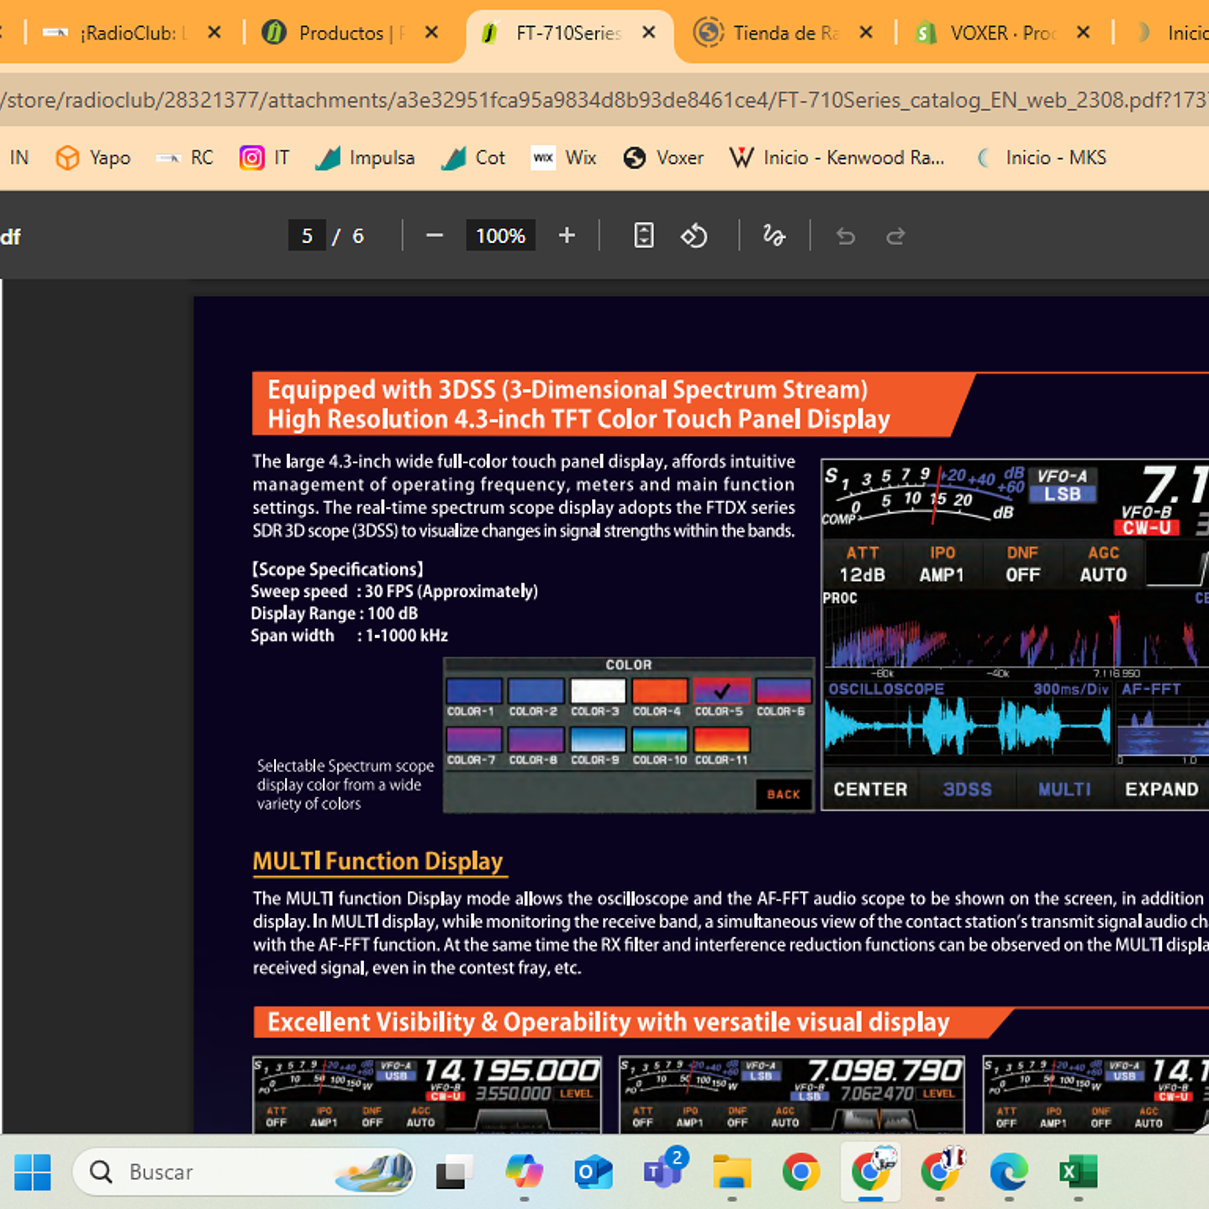The width and height of the screenshot is (1209, 1209).
Task: Open the Instagram IT bookmark
Action: click(264, 158)
